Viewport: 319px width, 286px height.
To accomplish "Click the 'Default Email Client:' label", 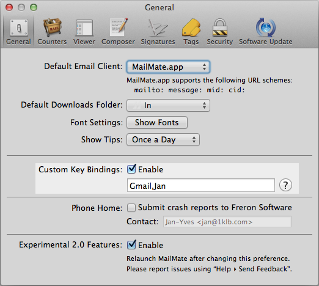I will coord(83,67).
